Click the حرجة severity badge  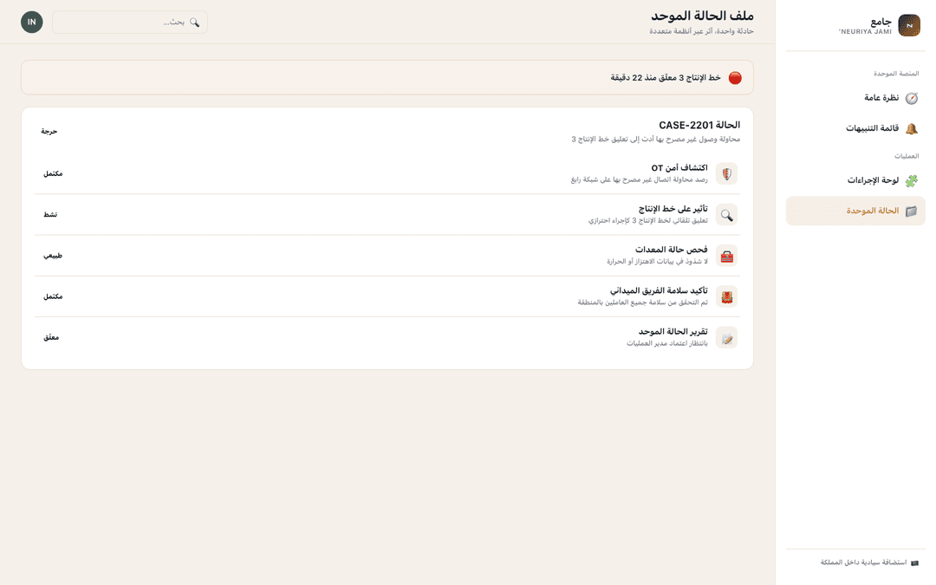point(49,132)
